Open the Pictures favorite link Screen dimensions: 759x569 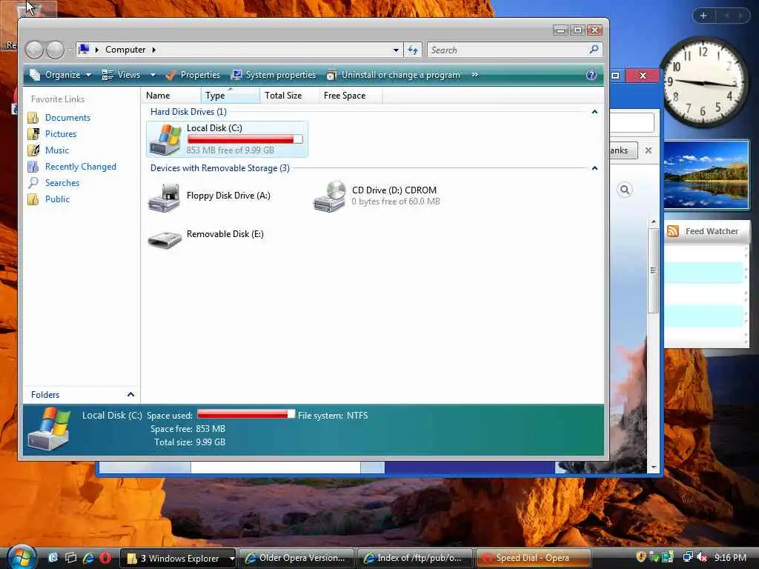(x=61, y=134)
